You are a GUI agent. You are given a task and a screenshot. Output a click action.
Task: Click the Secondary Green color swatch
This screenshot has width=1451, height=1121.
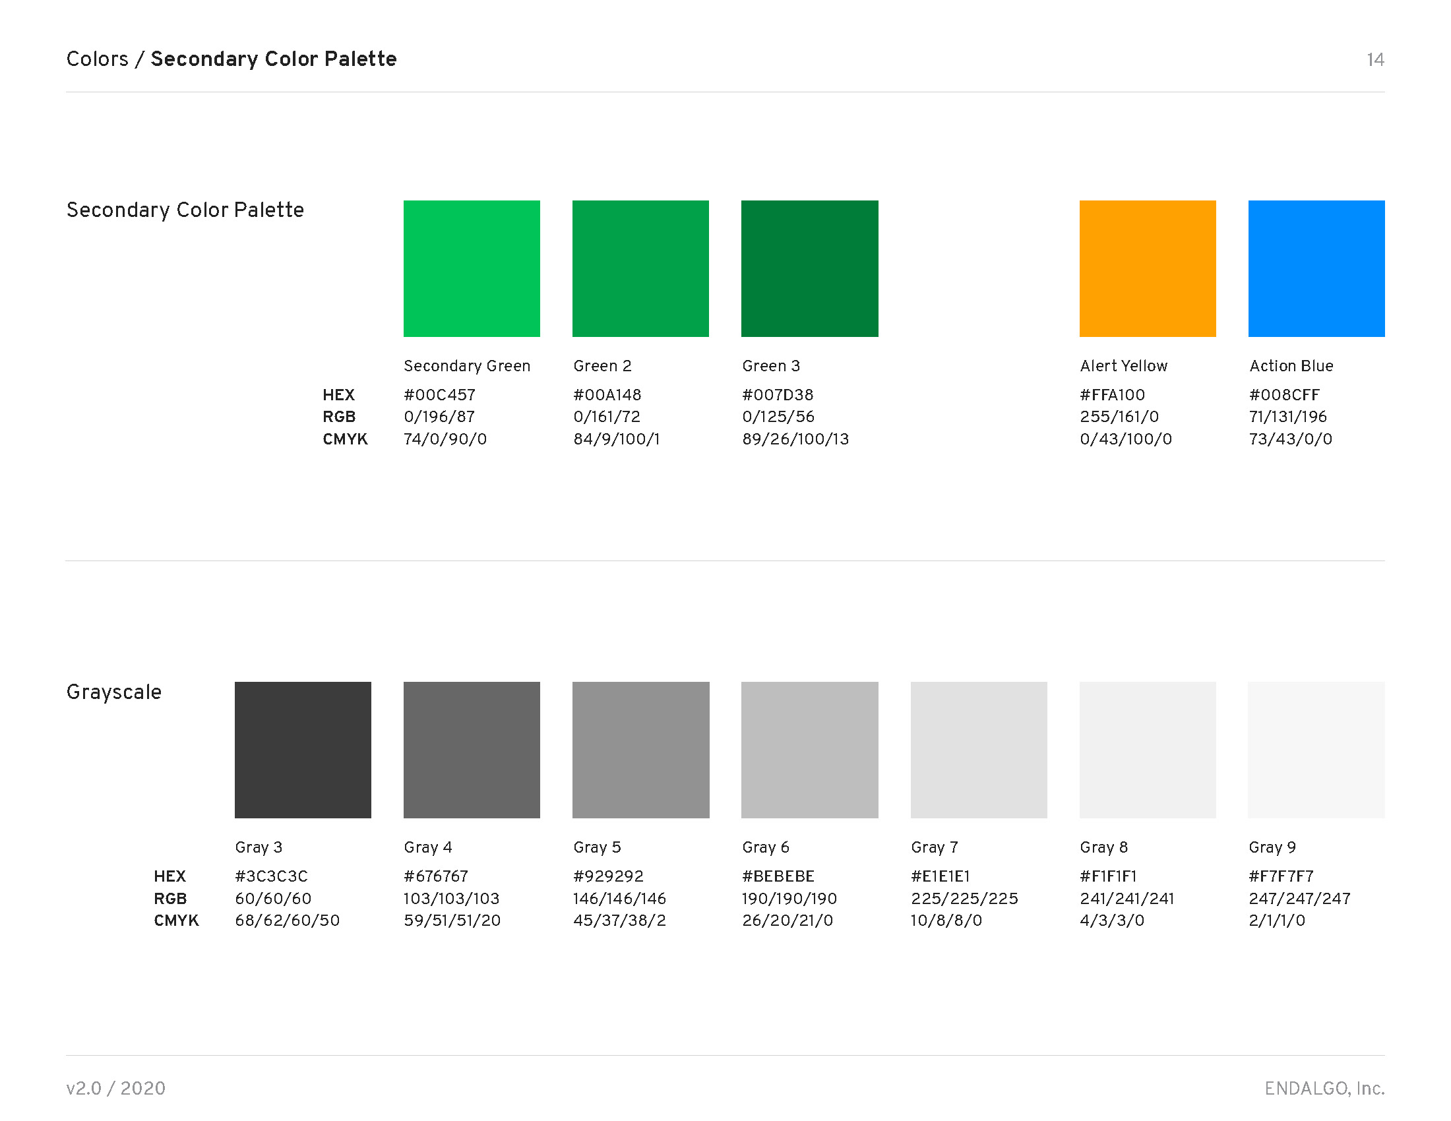471,268
